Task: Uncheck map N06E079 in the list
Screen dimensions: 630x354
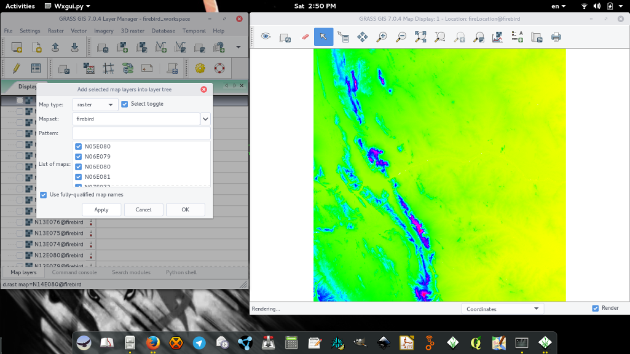Action: [x=78, y=157]
